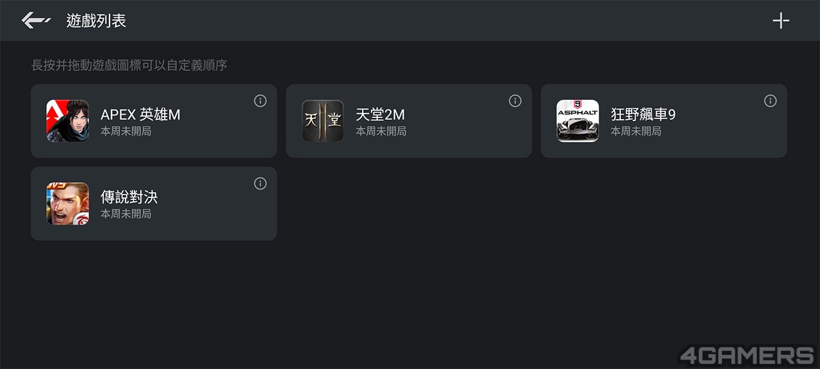Tap the APEX 英雄M game icon
Screen dimensions: 820x369
click(x=67, y=120)
